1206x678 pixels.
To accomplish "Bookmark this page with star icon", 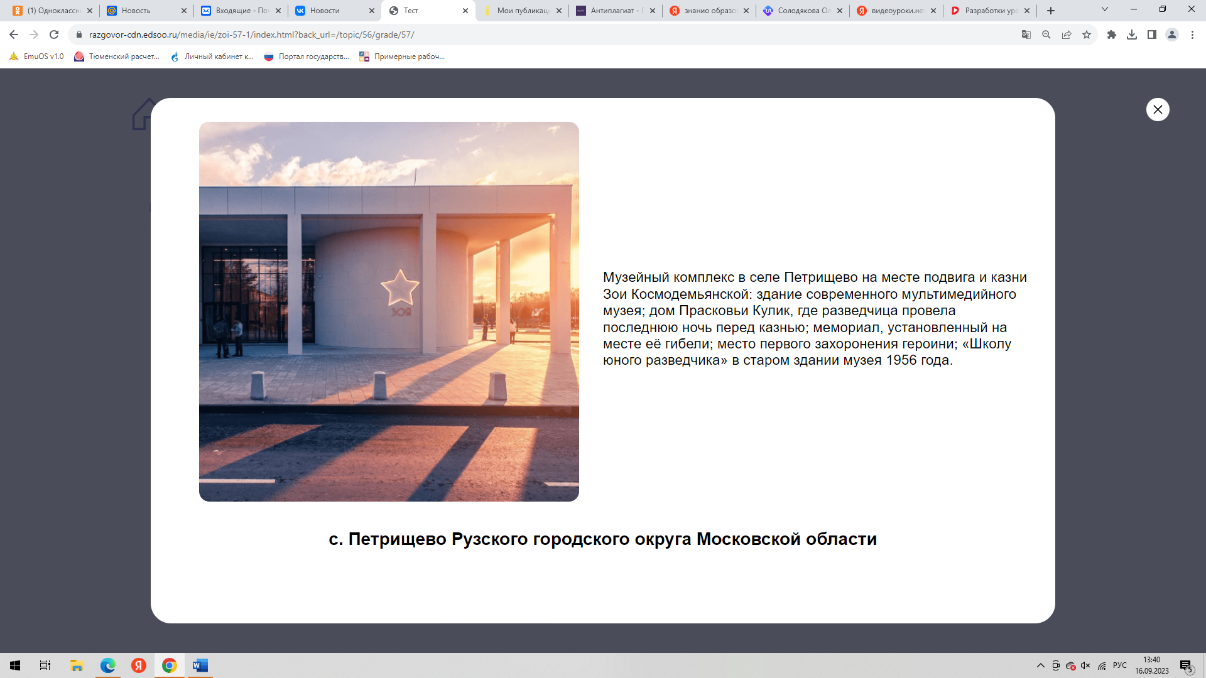I will (x=1087, y=35).
